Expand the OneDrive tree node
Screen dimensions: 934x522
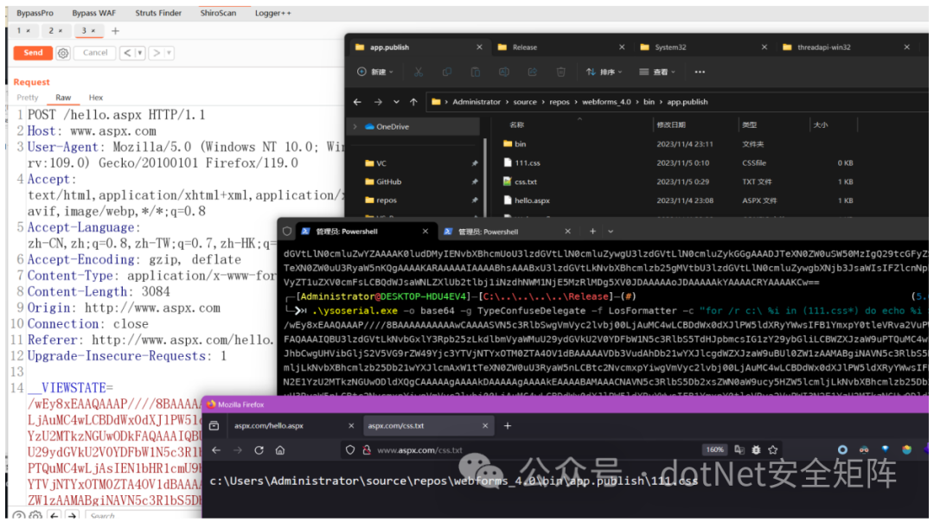355,127
